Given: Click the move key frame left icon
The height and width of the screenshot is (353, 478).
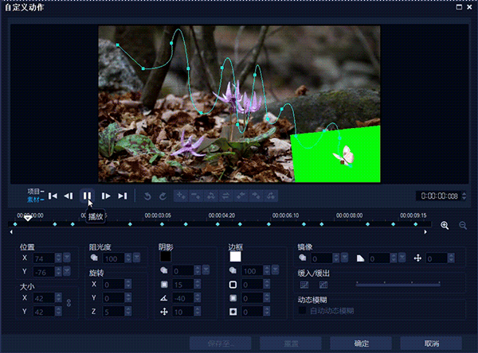Looking at the screenshot, I should click(x=241, y=196).
